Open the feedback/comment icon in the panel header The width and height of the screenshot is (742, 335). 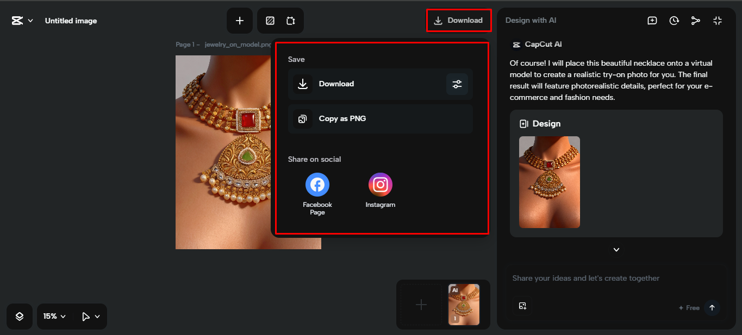tap(652, 20)
